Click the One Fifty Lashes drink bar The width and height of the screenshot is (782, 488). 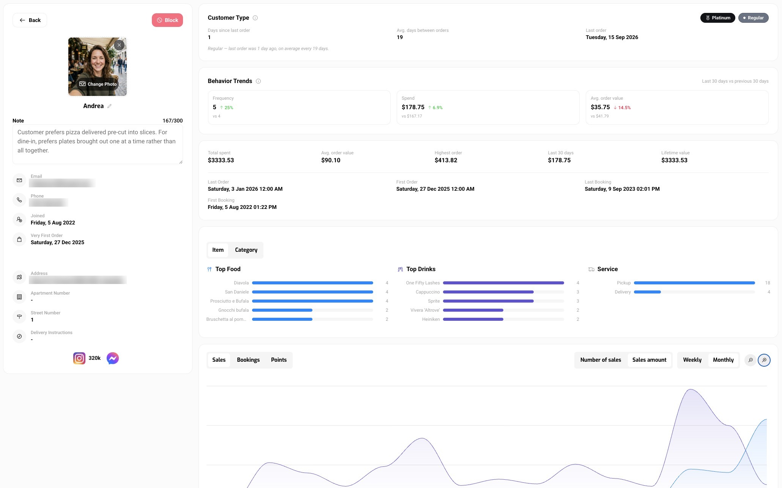pos(503,283)
